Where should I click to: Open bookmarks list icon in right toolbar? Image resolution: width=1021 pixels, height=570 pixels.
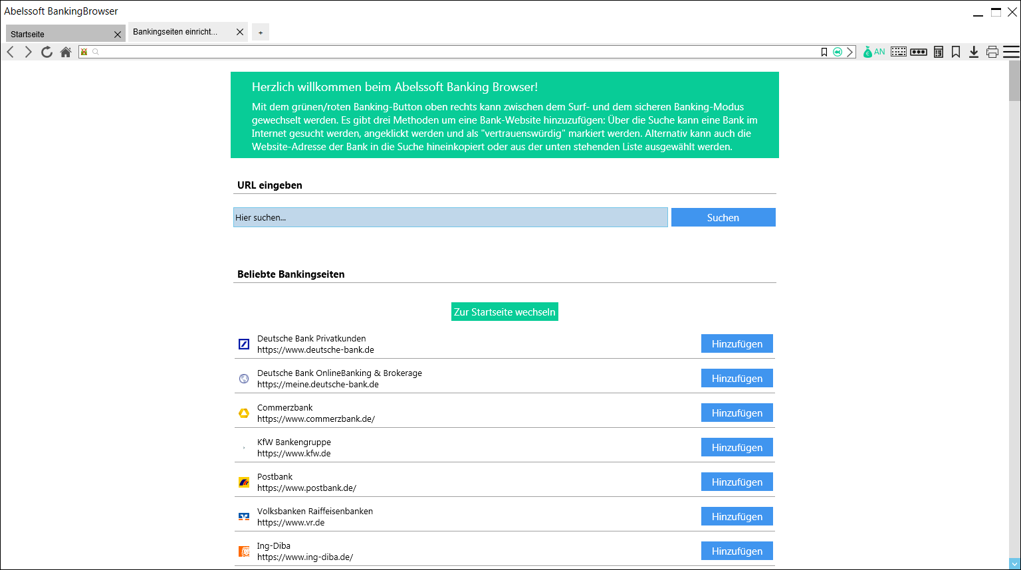pyautogui.click(x=956, y=52)
